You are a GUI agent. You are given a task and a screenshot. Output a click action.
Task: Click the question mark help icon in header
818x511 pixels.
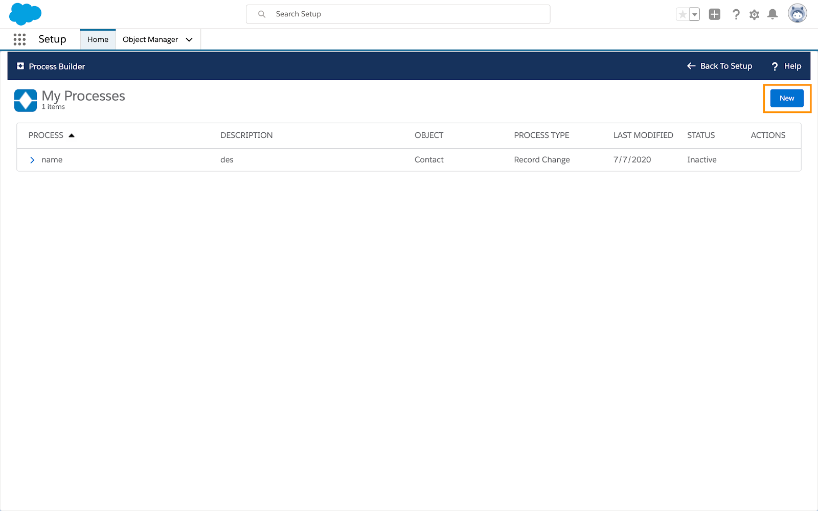pos(736,14)
